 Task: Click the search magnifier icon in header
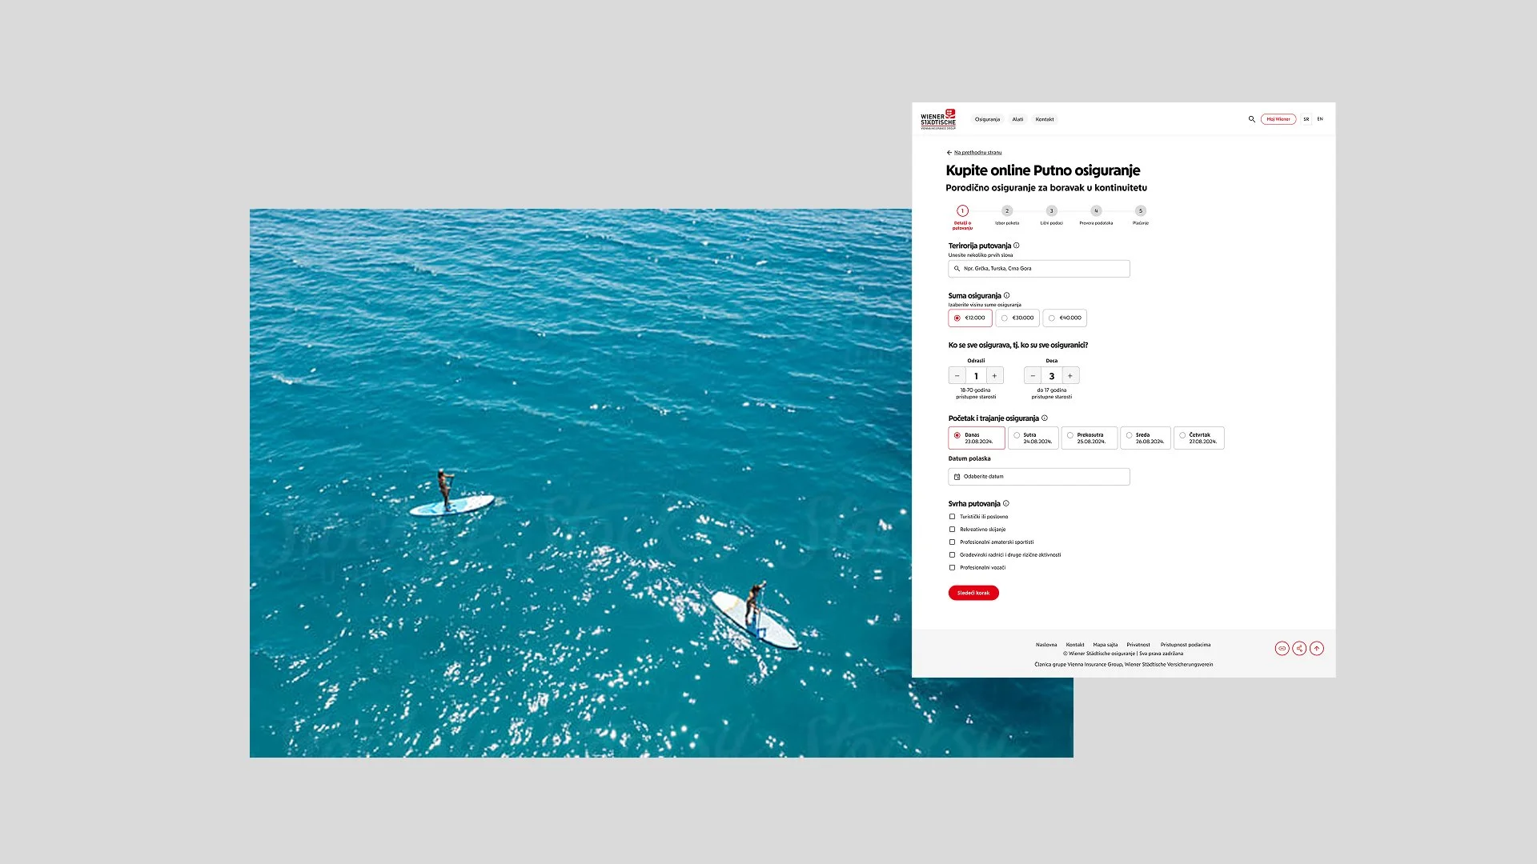(x=1251, y=119)
